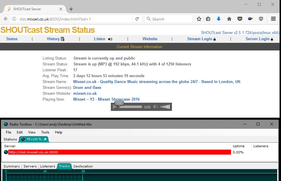Screen dimensions: 281x181
Task: Open the mixset.co.uk stream website link
Action: tap(85, 94)
